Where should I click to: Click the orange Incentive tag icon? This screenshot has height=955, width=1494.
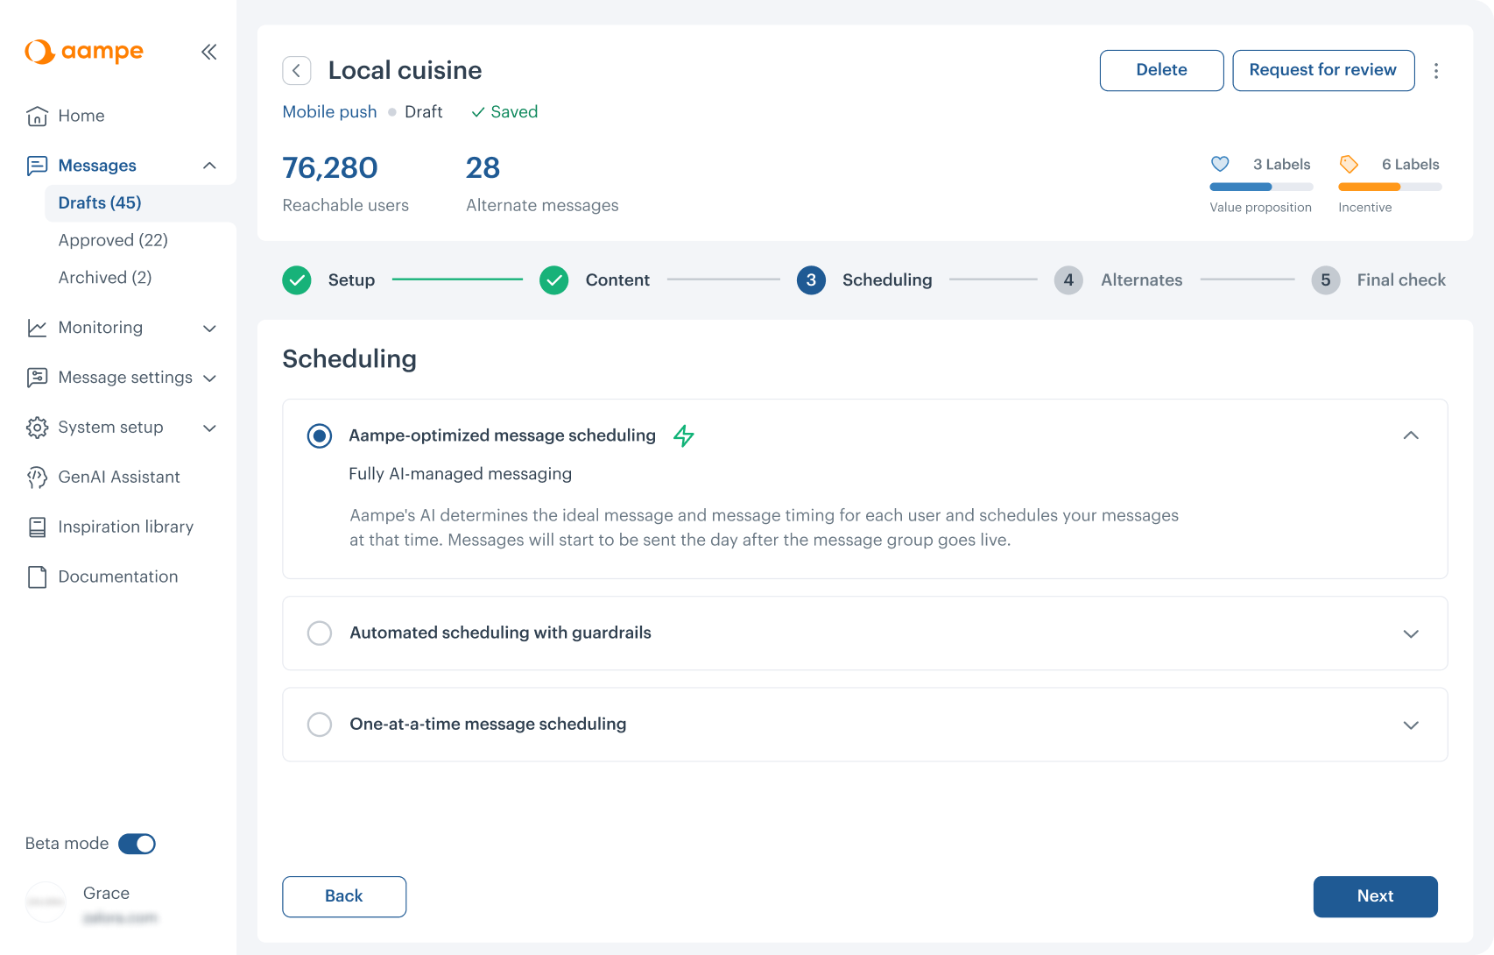(x=1349, y=164)
